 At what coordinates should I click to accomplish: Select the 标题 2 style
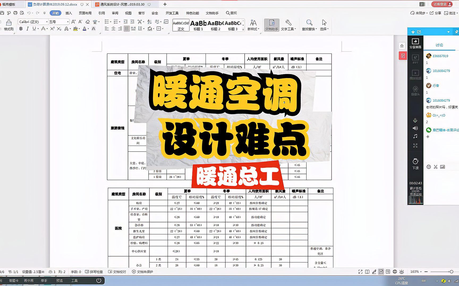click(x=215, y=25)
